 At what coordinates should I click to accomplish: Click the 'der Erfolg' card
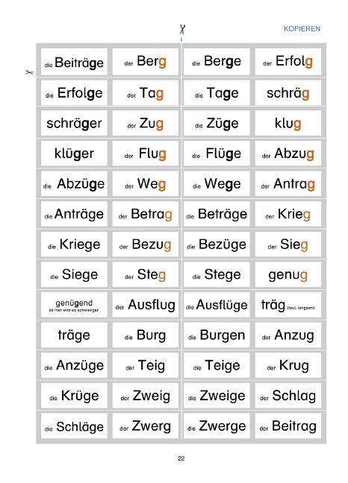point(288,62)
